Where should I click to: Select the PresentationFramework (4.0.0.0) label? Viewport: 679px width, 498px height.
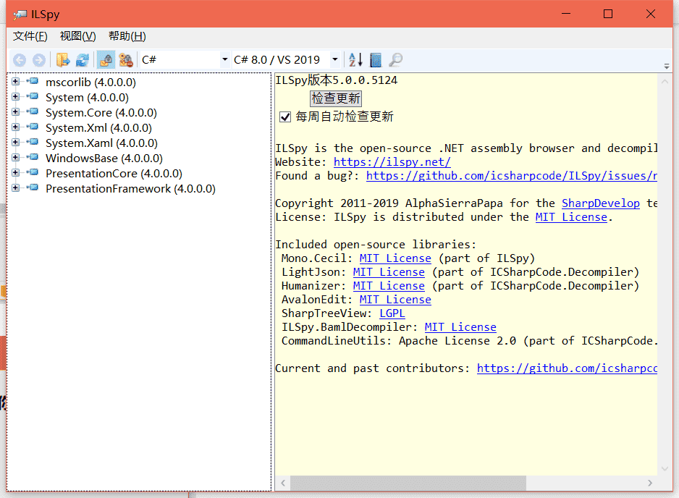131,188
